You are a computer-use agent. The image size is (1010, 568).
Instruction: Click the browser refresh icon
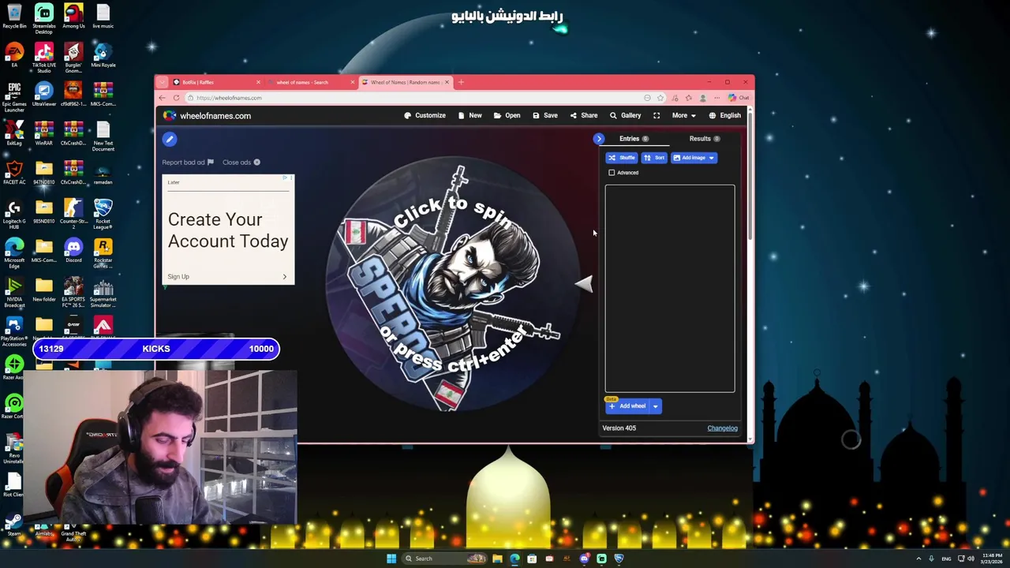pyautogui.click(x=177, y=98)
